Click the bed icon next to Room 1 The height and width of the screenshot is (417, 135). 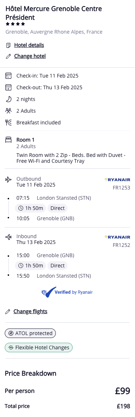[x=8, y=140]
